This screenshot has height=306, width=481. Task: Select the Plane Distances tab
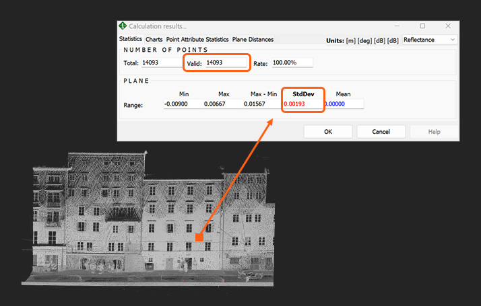click(x=253, y=39)
